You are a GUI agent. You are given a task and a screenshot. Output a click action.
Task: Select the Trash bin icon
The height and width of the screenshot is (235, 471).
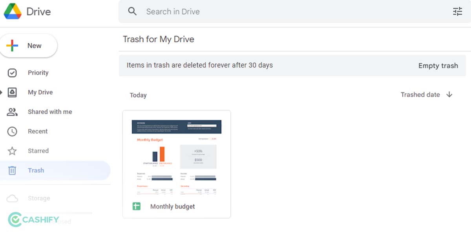click(13, 170)
